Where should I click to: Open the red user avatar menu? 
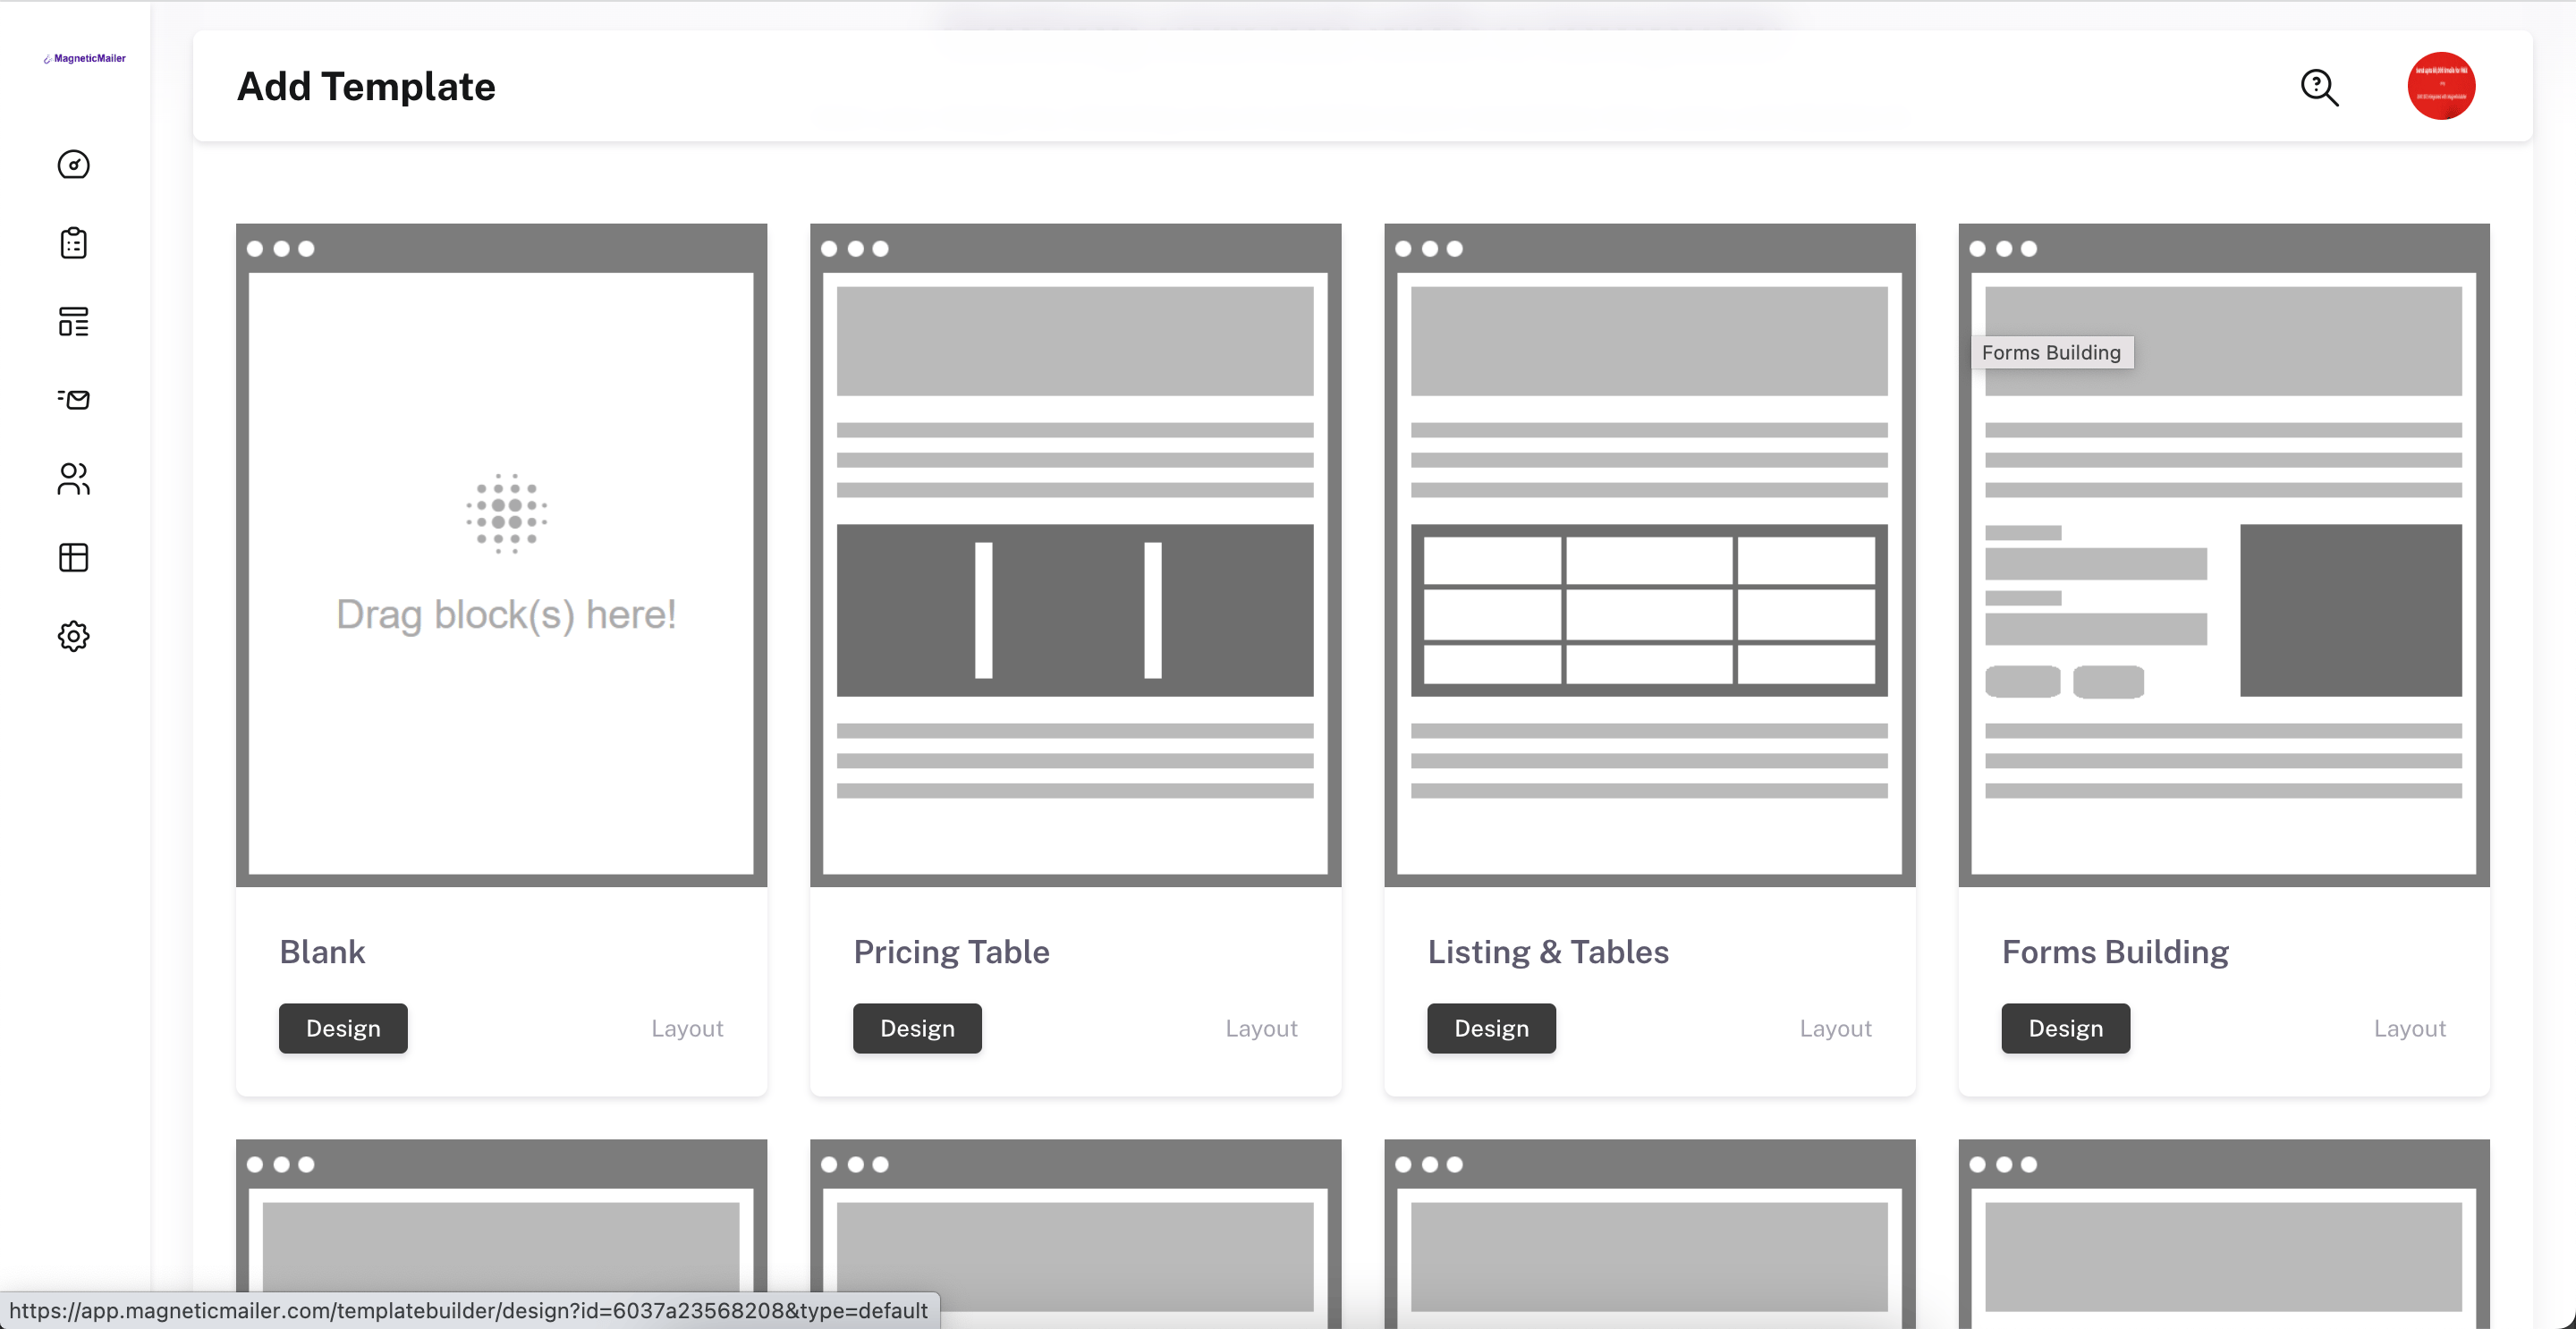(x=2441, y=86)
